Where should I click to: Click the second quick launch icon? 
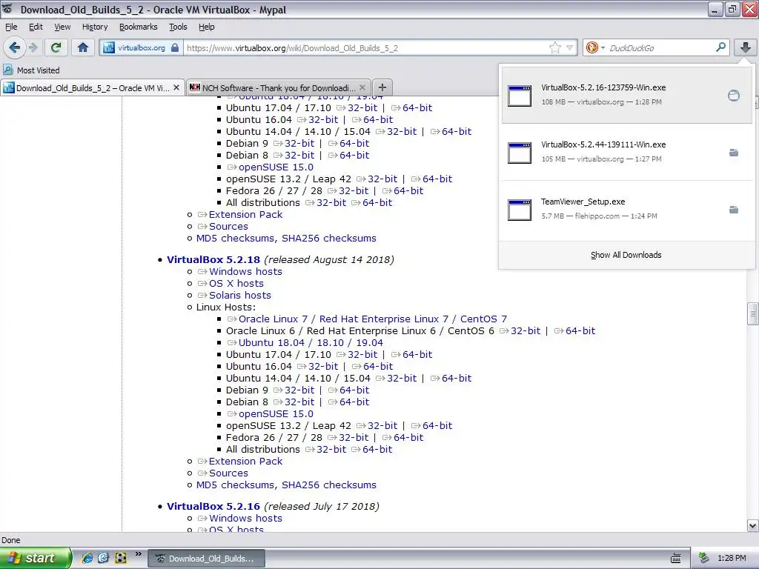pyautogui.click(x=104, y=558)
